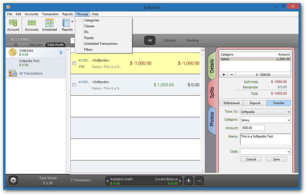
Task: Open the File menu
Action: tap(10, 14)
